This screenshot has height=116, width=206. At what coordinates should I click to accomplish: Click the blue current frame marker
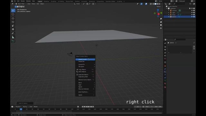coord(21,109)
